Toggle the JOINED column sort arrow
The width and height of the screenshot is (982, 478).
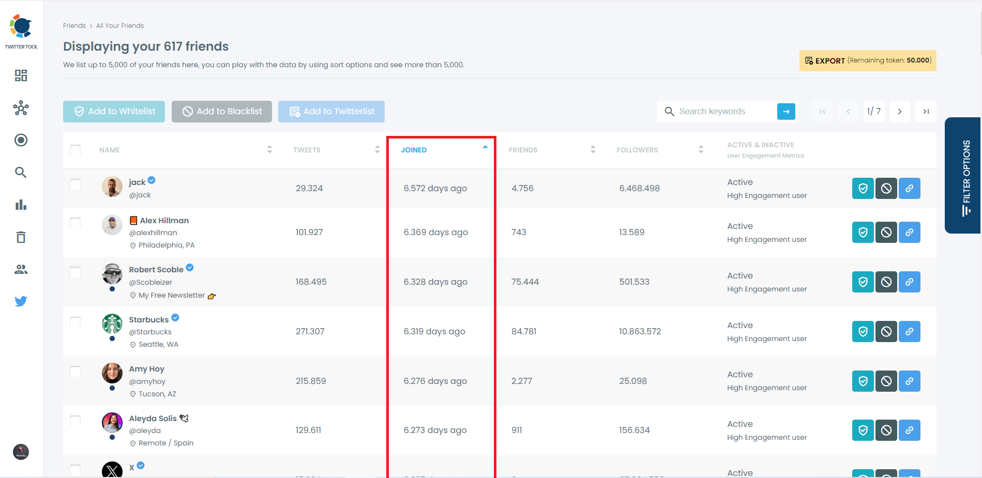click(x=485, y=147)
